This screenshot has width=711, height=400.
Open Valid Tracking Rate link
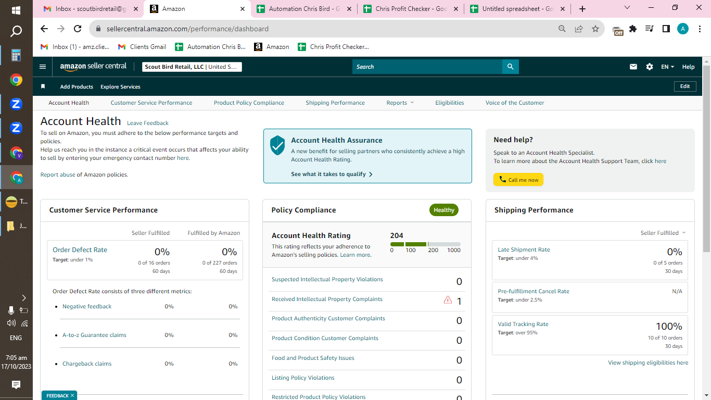pyautogui.click(x=523, y=324)
